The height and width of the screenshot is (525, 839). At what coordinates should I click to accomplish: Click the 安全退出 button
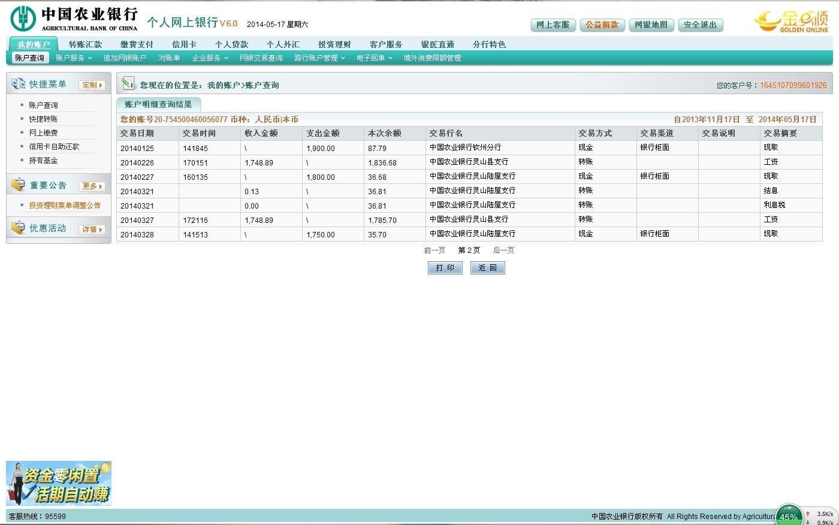coord(700,25)
